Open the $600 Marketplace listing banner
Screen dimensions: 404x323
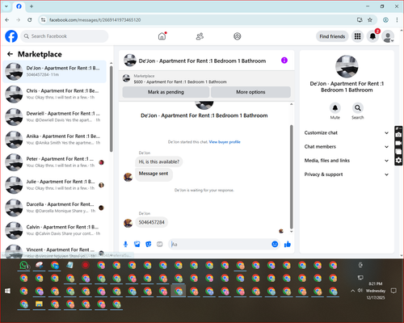[x=207, y=79]
